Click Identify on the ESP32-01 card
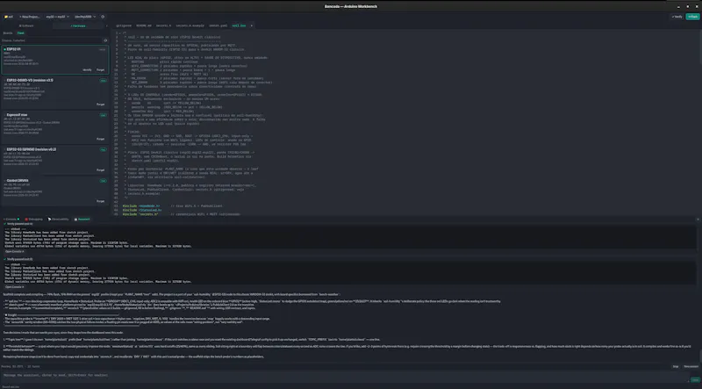The image size is (702, 389). coord(87,70)
